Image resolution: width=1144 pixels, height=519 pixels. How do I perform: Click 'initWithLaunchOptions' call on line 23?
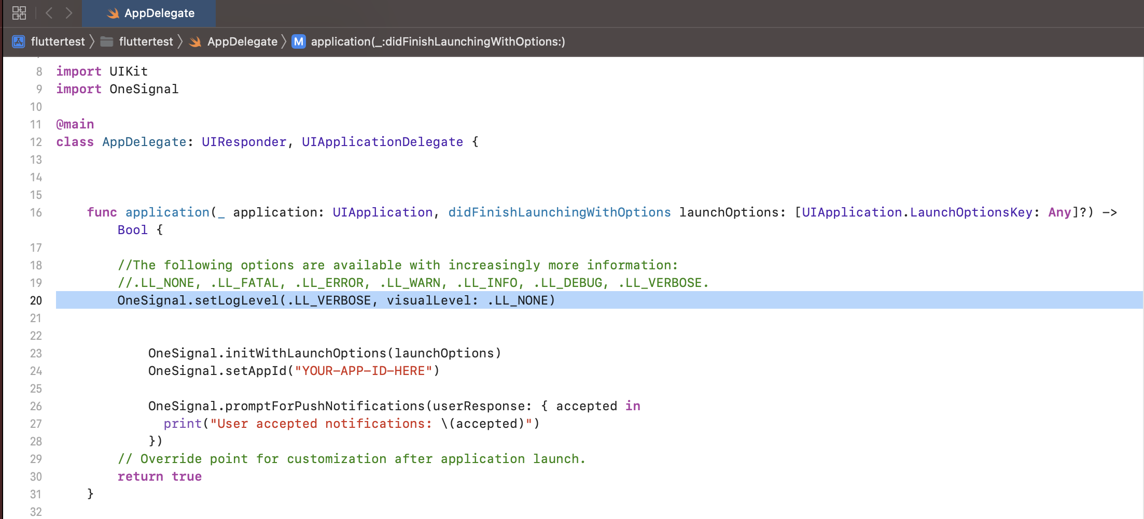[305, 353]
